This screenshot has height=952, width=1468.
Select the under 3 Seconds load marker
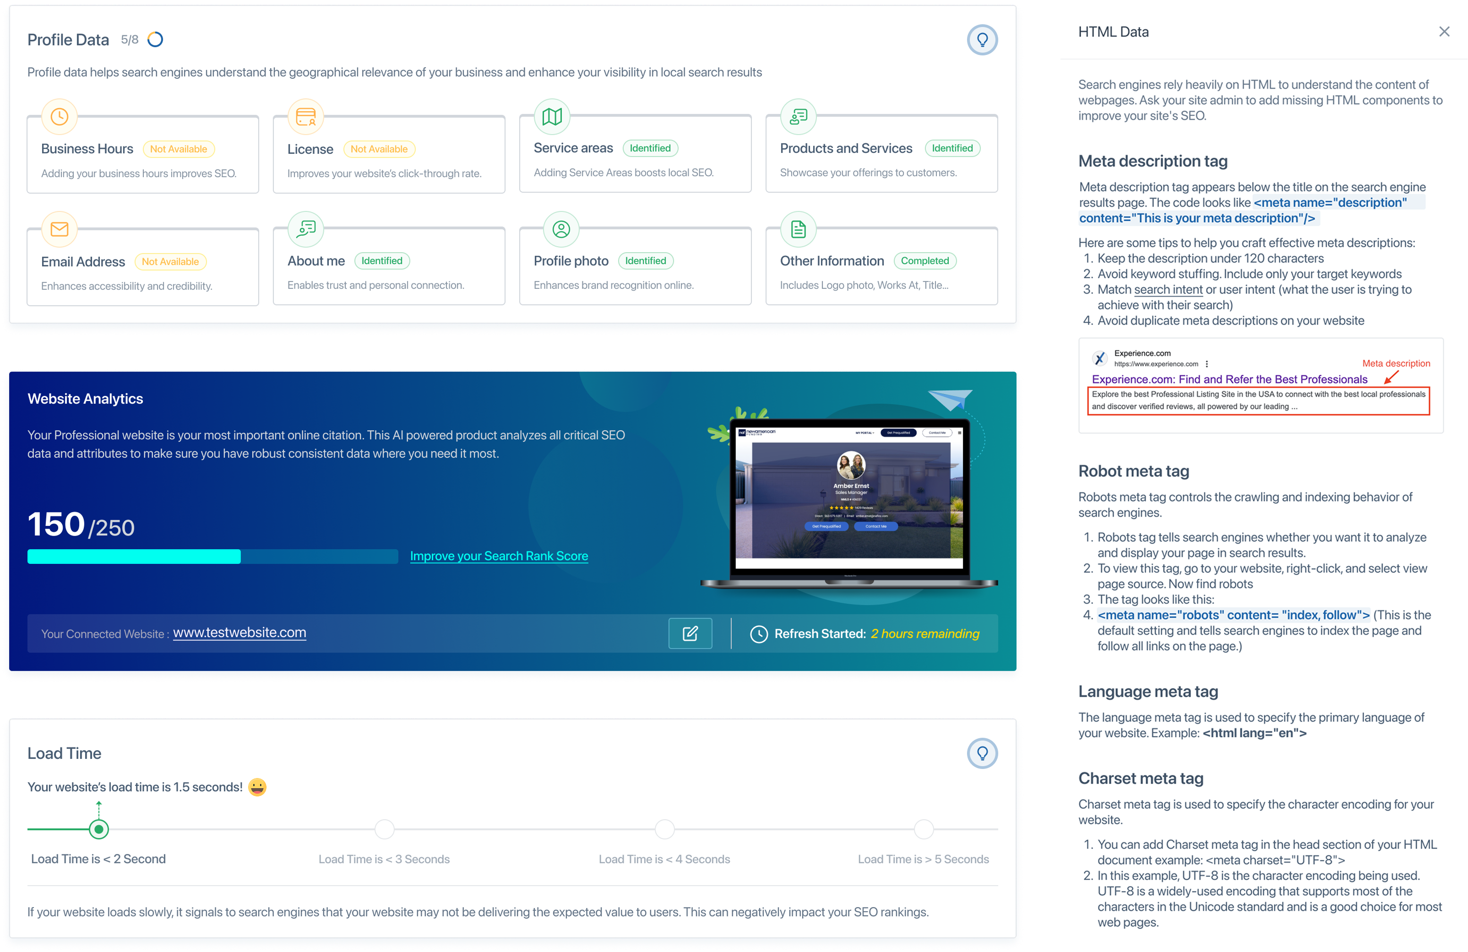pos(384,829)
